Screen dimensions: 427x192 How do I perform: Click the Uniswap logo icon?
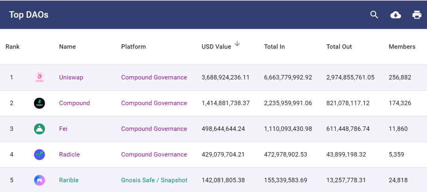click(x=40, y=77)
